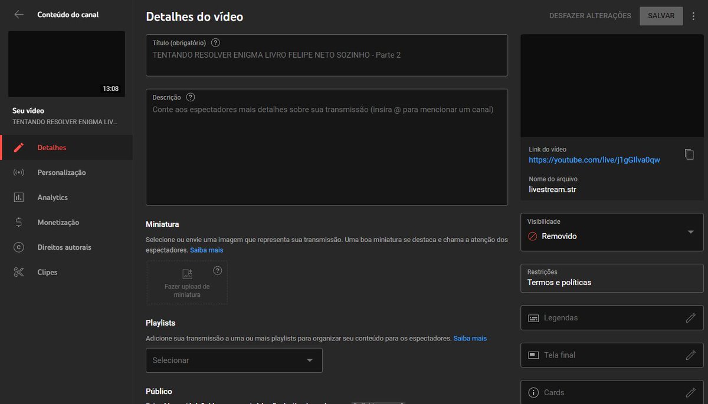Click the Conteúdo do canal heading
Screen dimensions: 708x404
68,15
